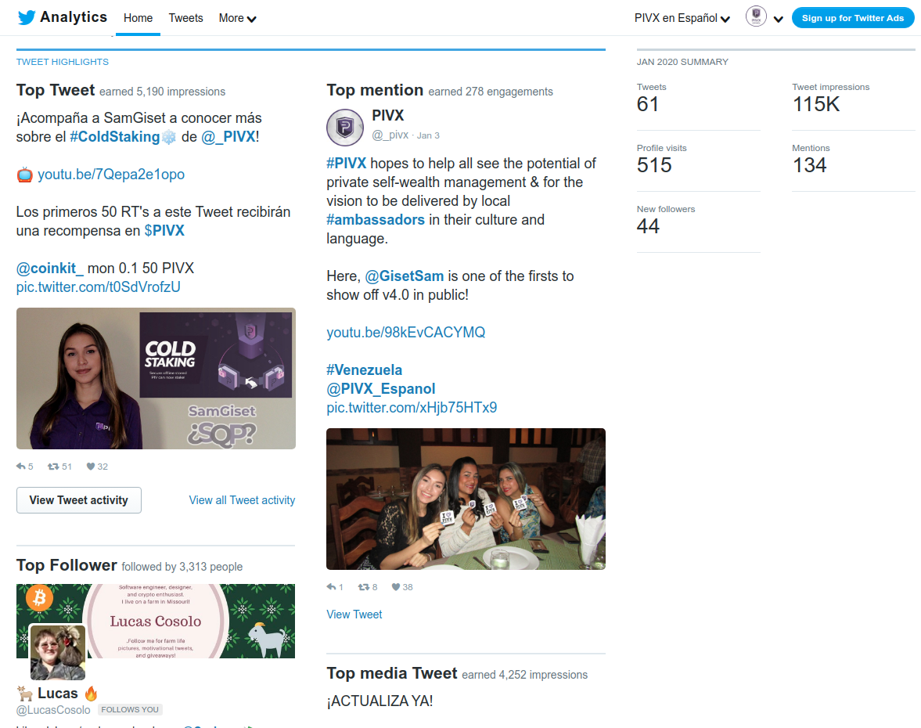
Task: Select the '115K' Tweet impressions value
Action: click(816, 105)
